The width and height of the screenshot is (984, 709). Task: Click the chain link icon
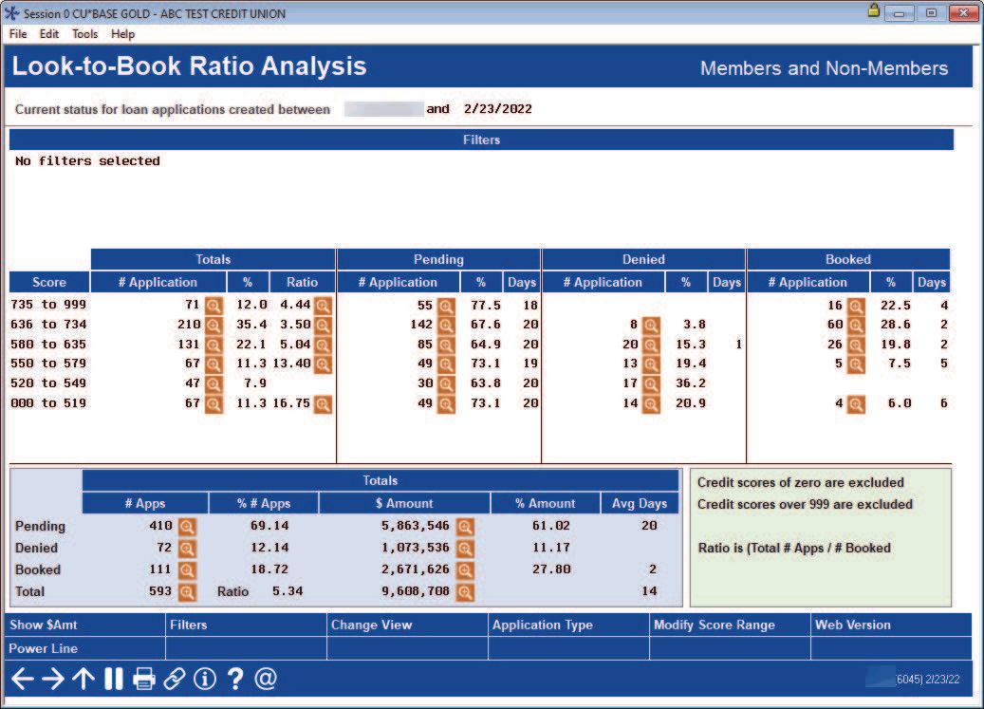174,679
